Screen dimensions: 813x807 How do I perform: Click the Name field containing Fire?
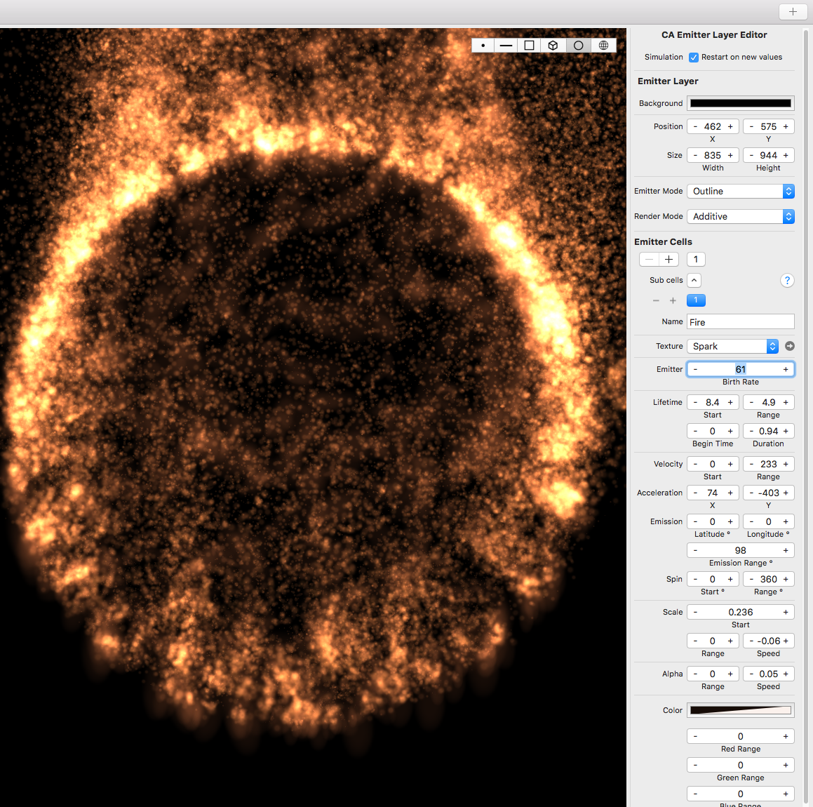pos(741,322)
